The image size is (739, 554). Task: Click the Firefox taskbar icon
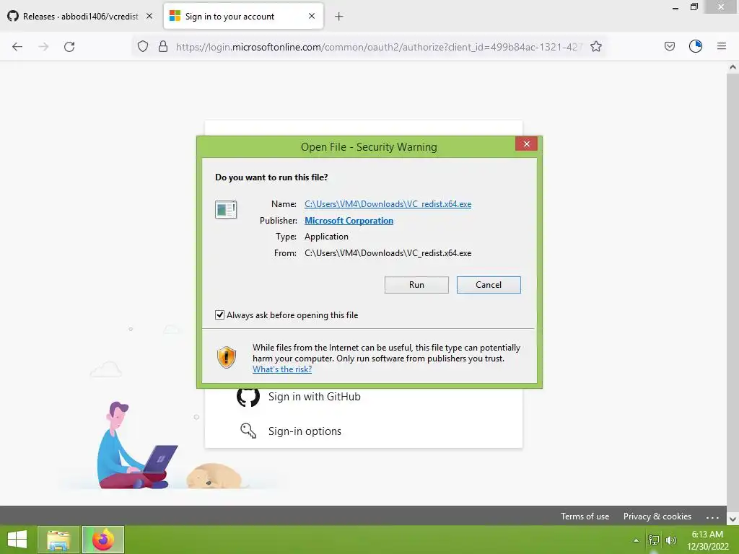(103, 540)
